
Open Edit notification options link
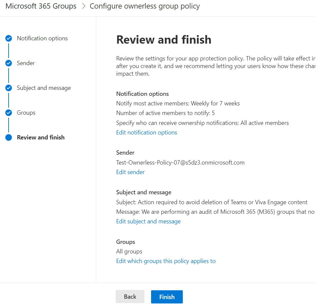(x=146, y=133)
